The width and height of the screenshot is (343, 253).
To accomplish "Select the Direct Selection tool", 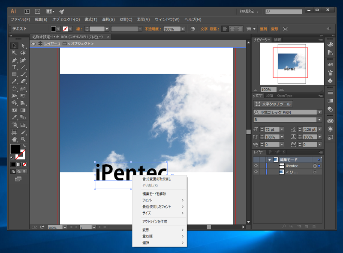I will 23,45.
